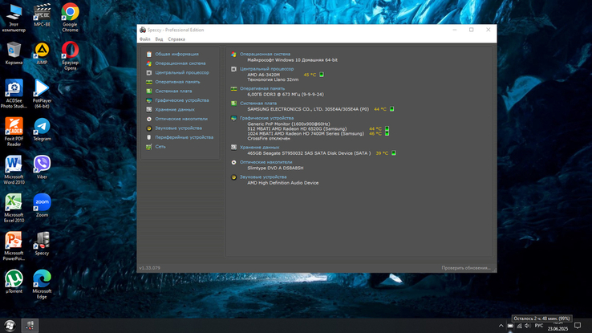This screenshot has height=333, width=592.
Task: Click the Seagate ST950032 disk entry
Action: [x=309, y=153]
